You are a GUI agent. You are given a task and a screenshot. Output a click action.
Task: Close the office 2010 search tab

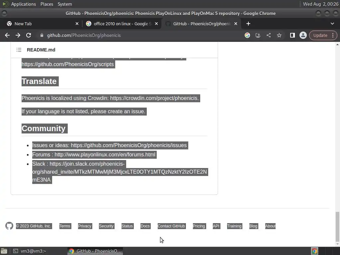(x=156, y=24)
